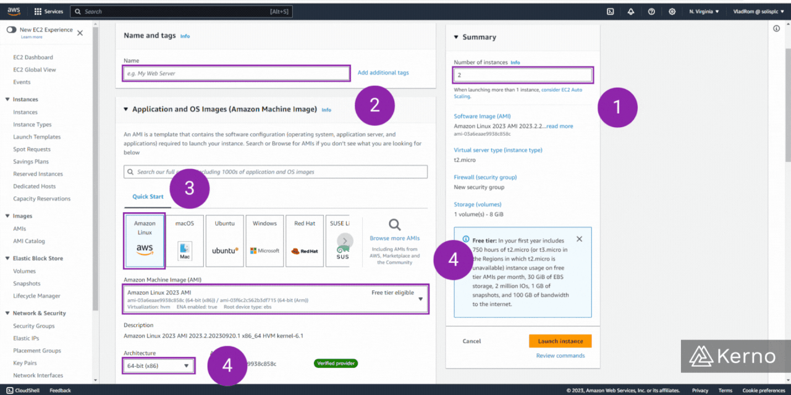791x395 pixels.
Task: Open Terms link in footer
Action: pyautogui.click(x=725, y=390)
